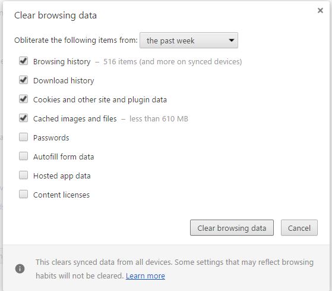
Task: Enable the Passwords checkbox
Action: click(x=23, y=137)
